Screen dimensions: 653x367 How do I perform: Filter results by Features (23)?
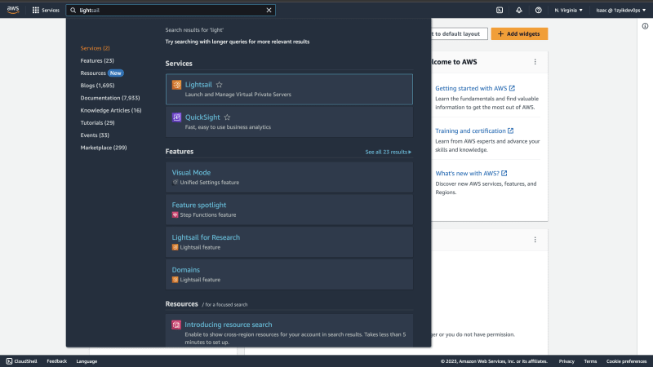pos(97,60)
